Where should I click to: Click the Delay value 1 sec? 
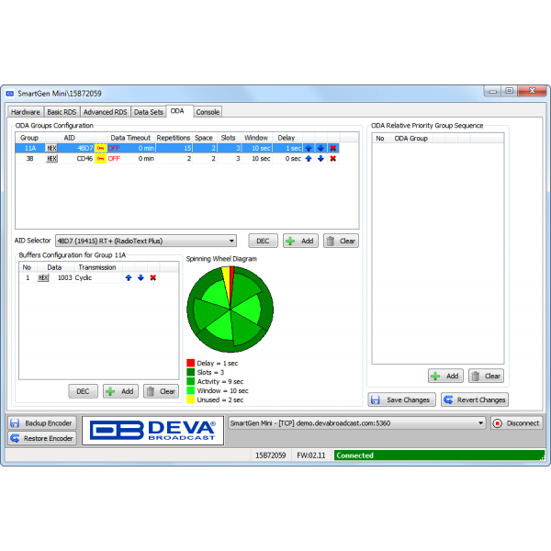(x=287, y=148)
